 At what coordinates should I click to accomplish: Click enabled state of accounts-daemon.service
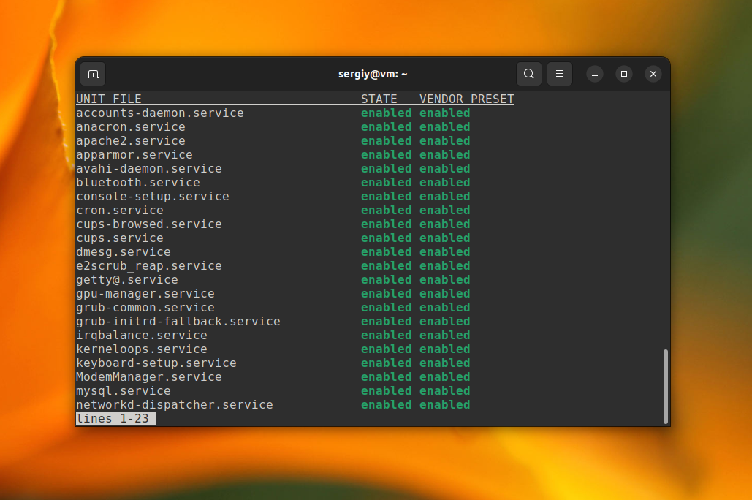(386, 113)
